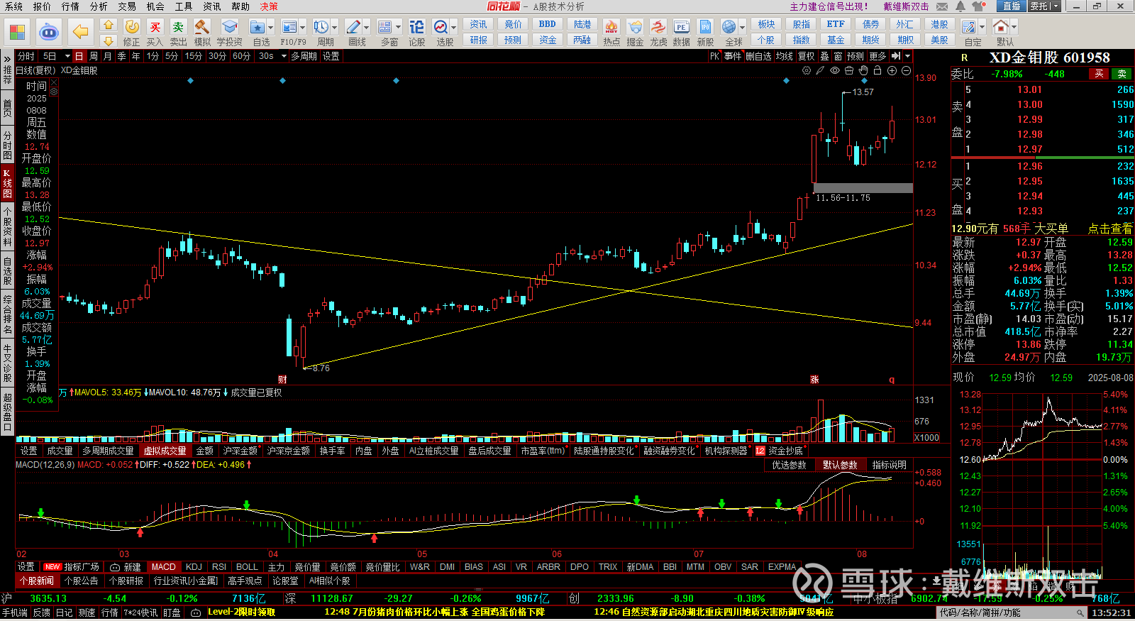Open the 数据 PE icon
The image size is (1135, 621).
click(681, 27)
